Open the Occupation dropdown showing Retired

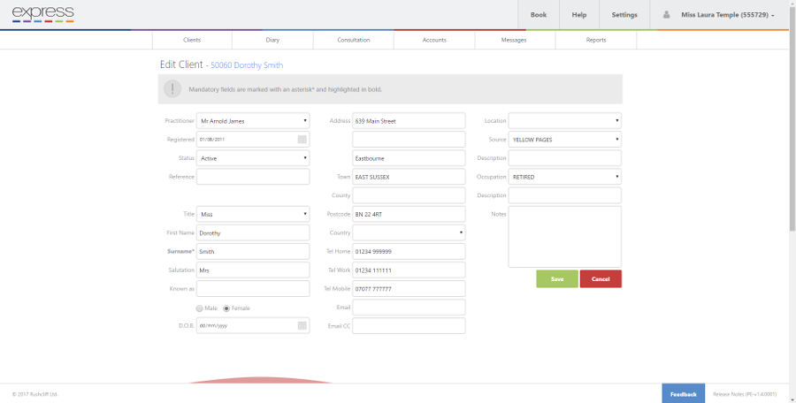[564, 177]
